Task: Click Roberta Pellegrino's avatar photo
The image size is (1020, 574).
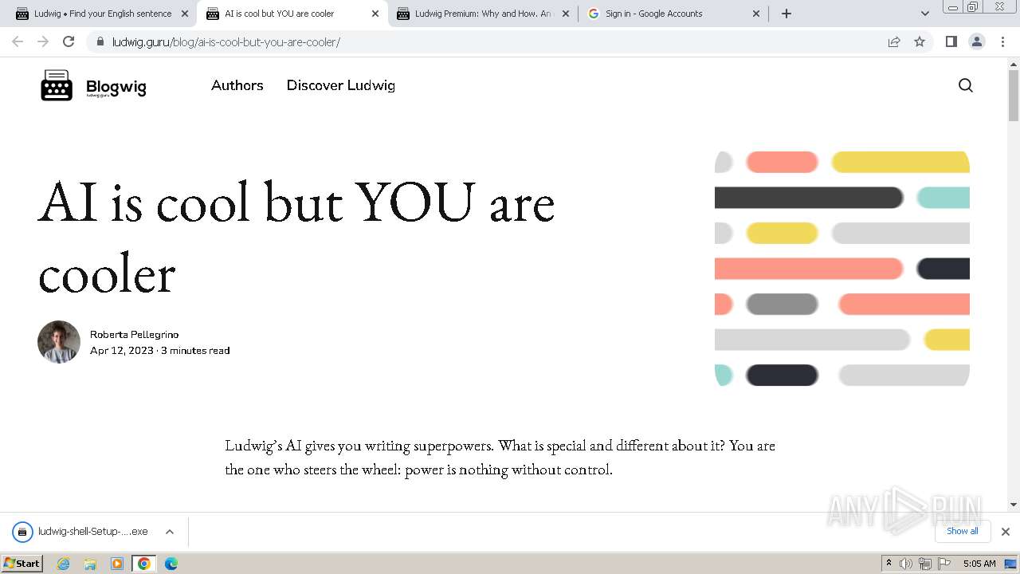Action: click(x=59, y=342)
